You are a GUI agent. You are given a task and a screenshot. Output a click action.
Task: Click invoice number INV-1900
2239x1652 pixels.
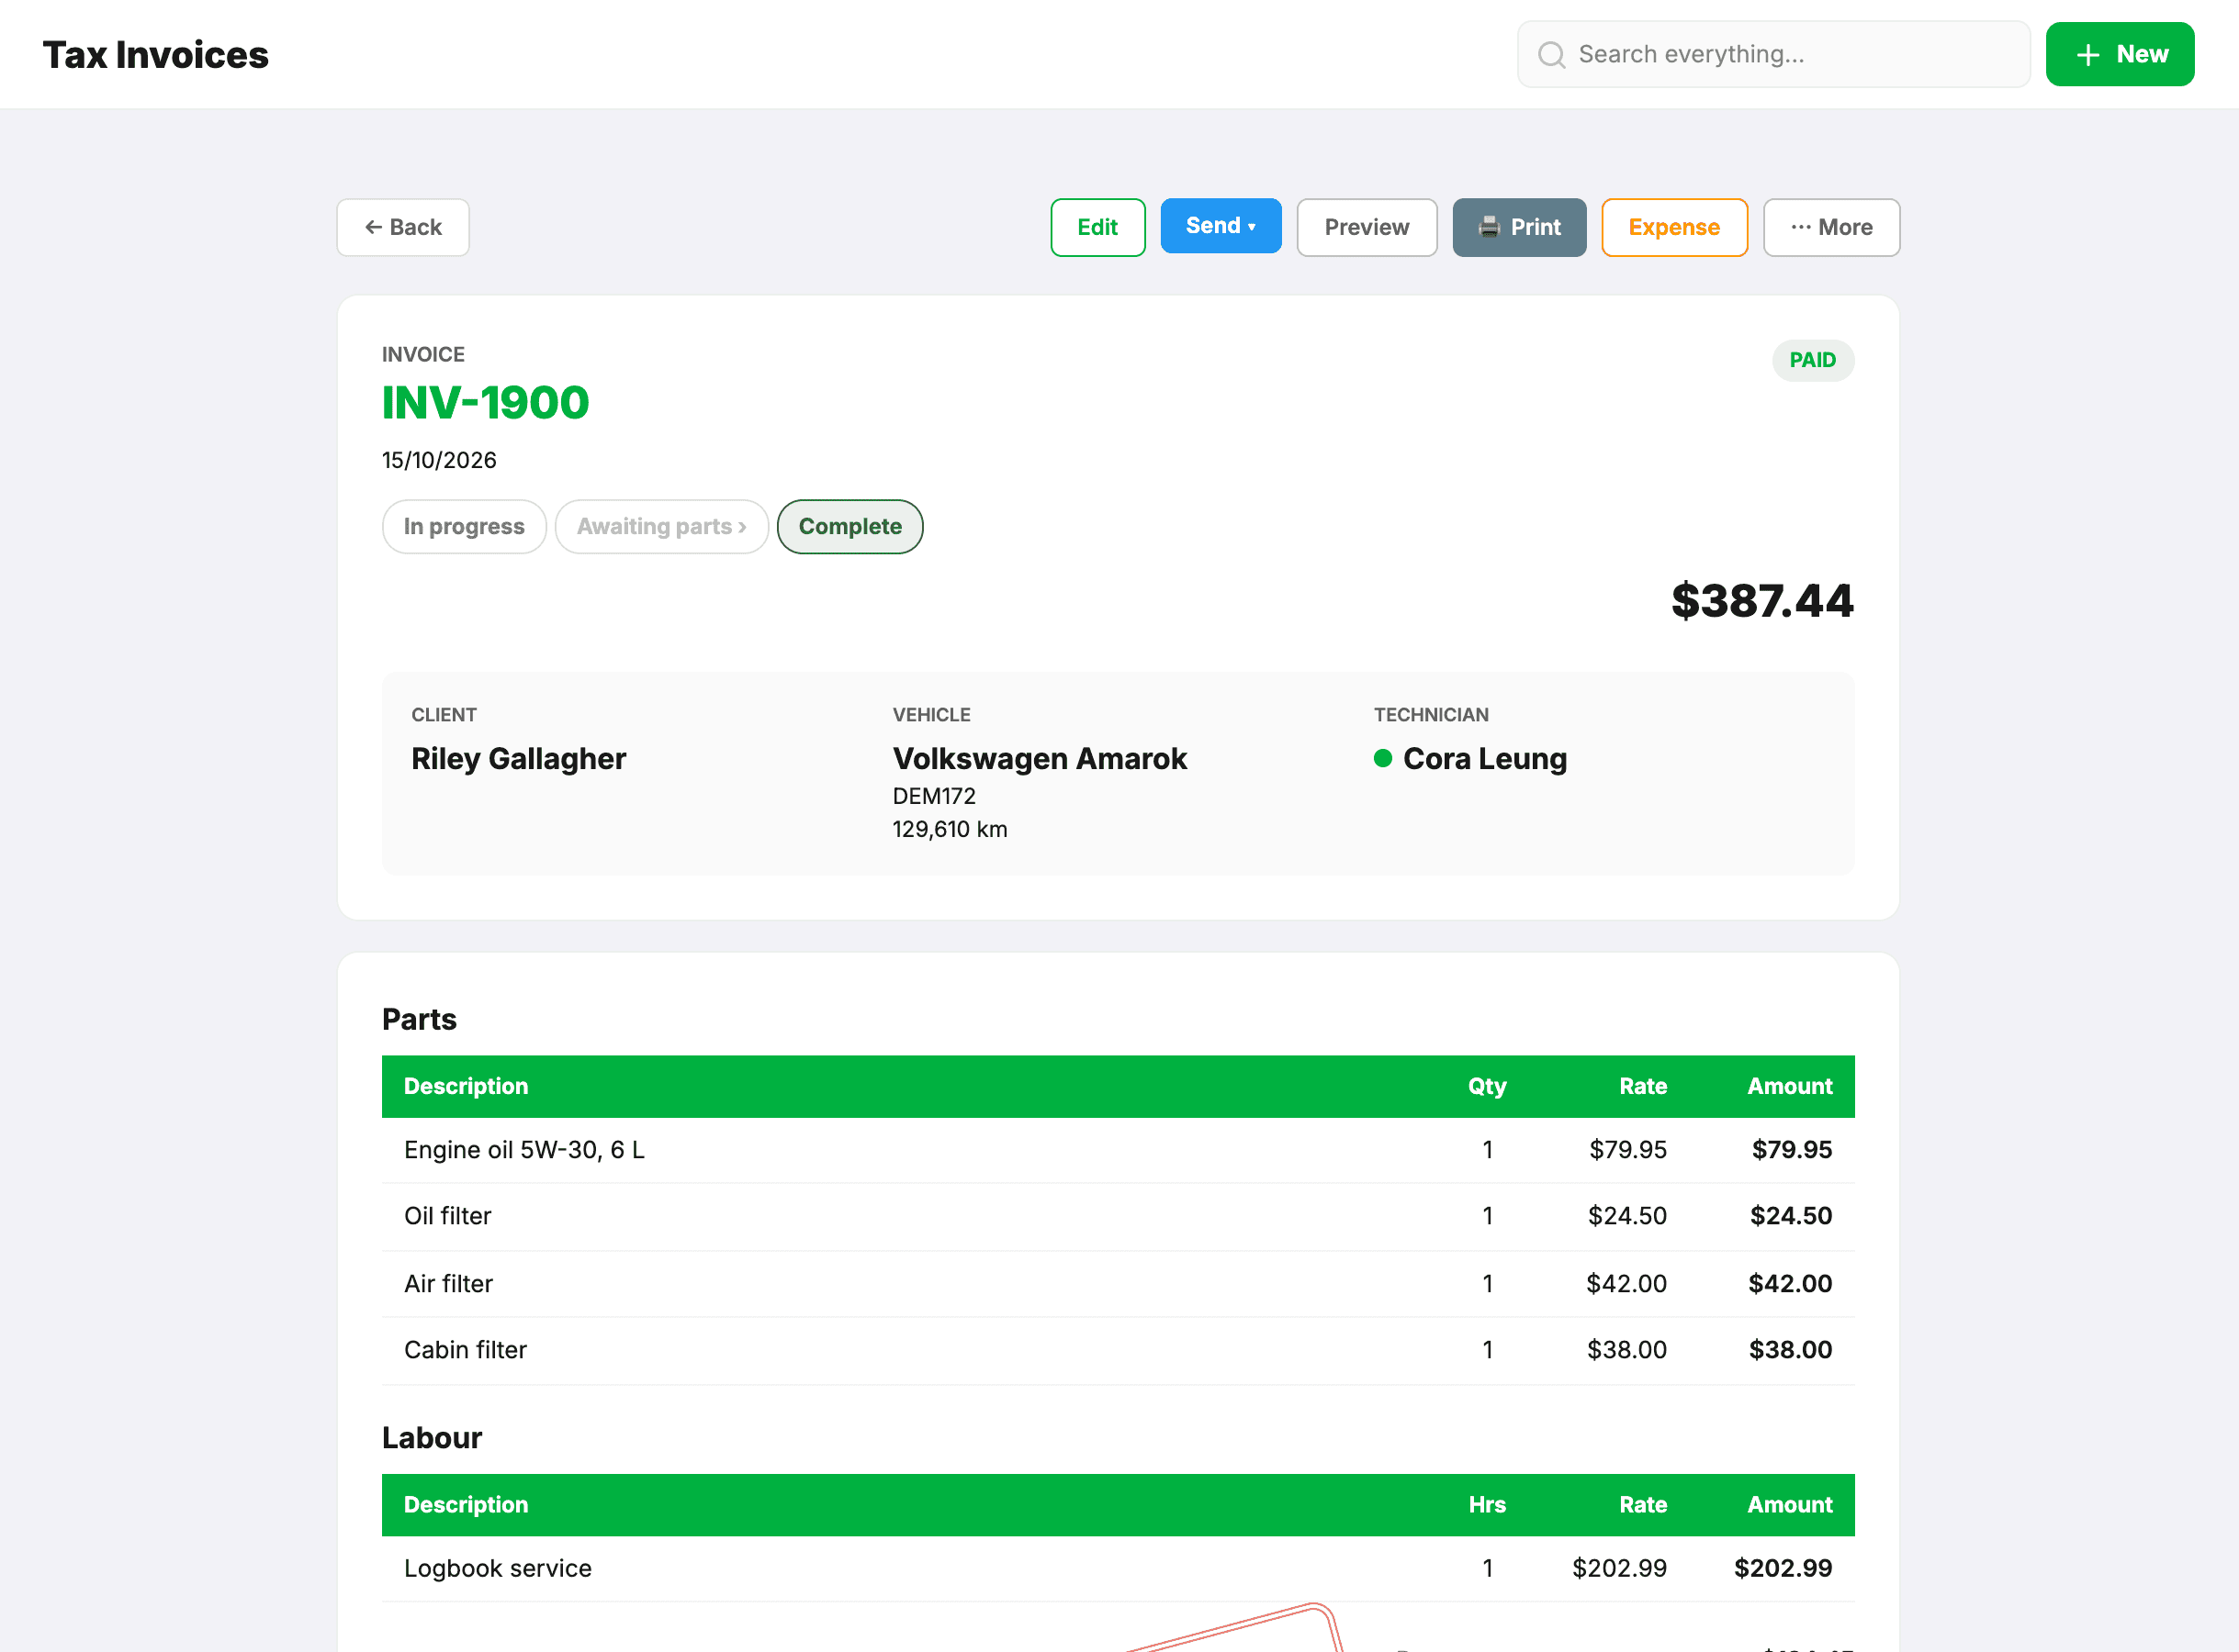pos(485,403)
